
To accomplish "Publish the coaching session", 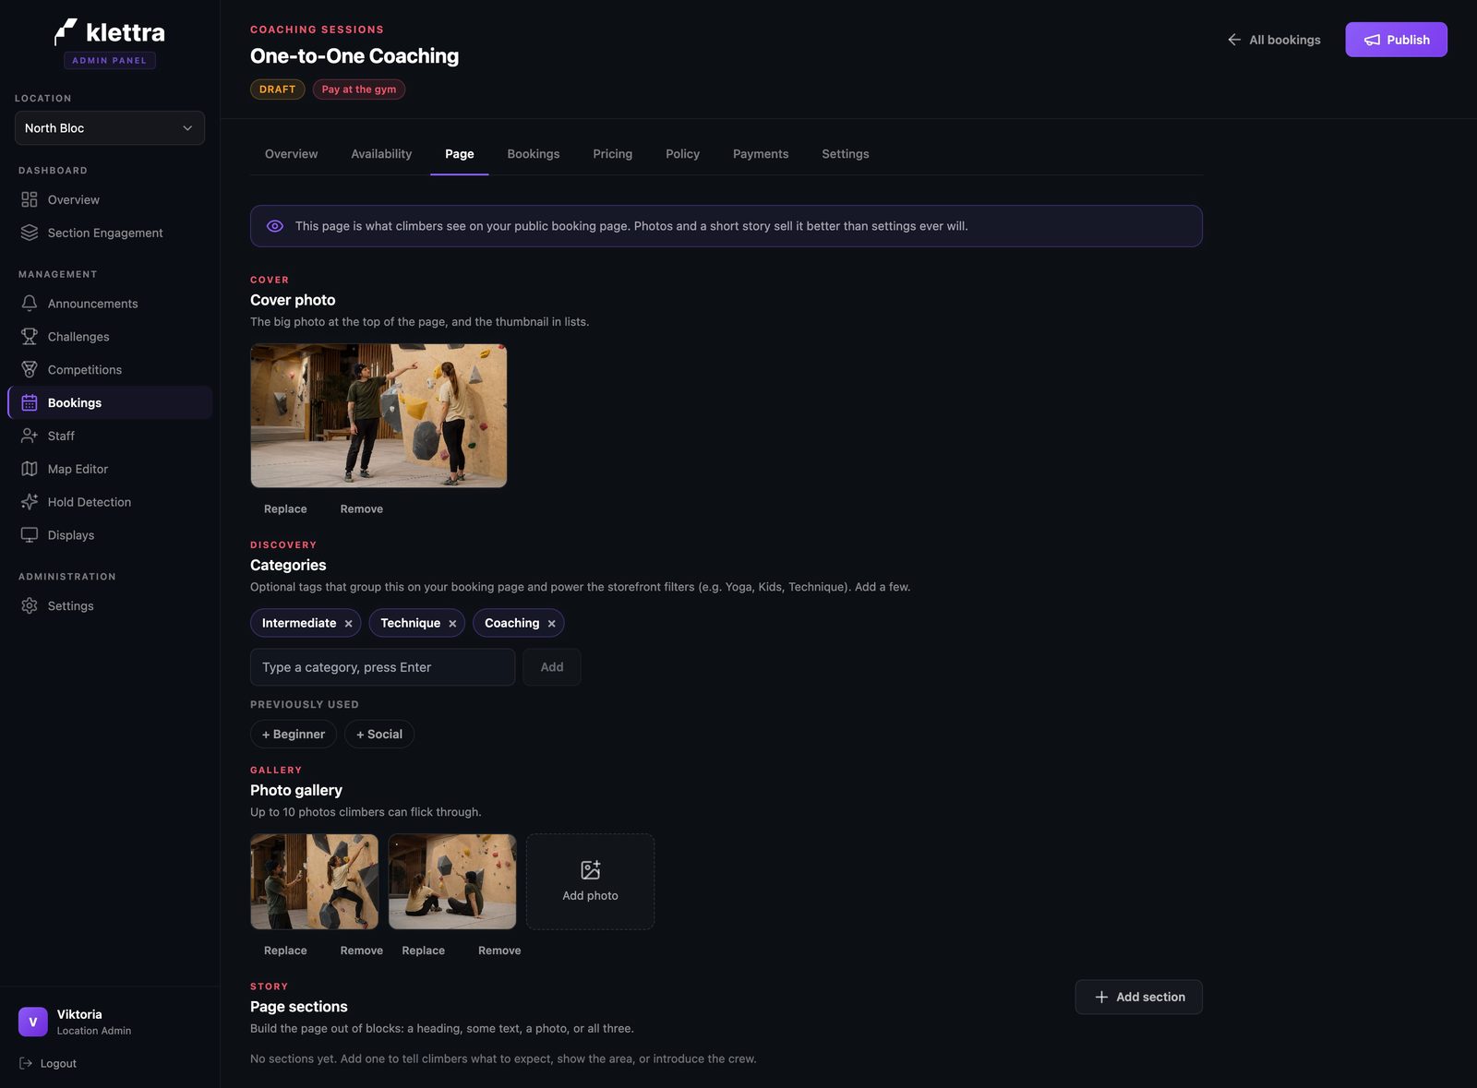I will pyautogui.click(x=1396, y=40).
